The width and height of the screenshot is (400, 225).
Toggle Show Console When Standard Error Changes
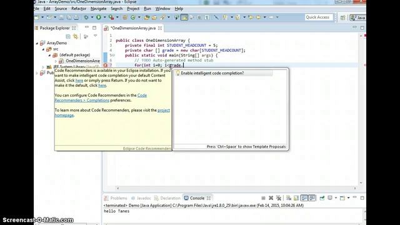tap(312, 198)
